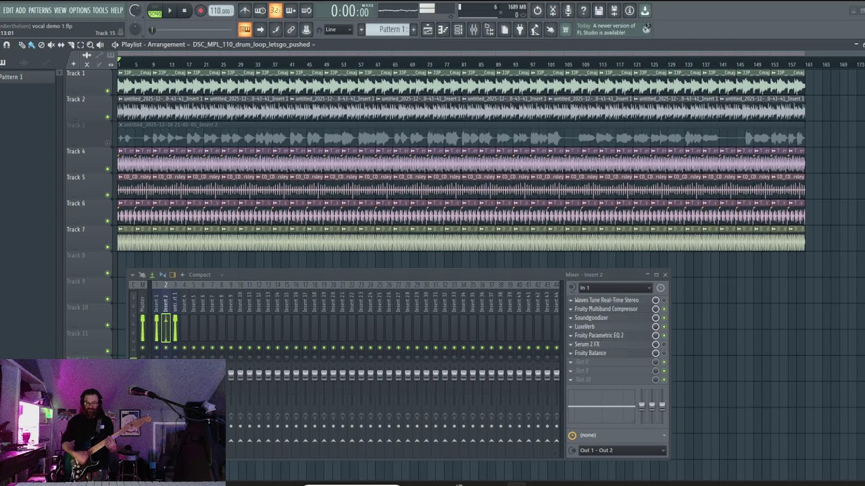Click the Track 4 header label
Image resolution: width=865 pixels, height=486 pixels.
coord(76,151)
